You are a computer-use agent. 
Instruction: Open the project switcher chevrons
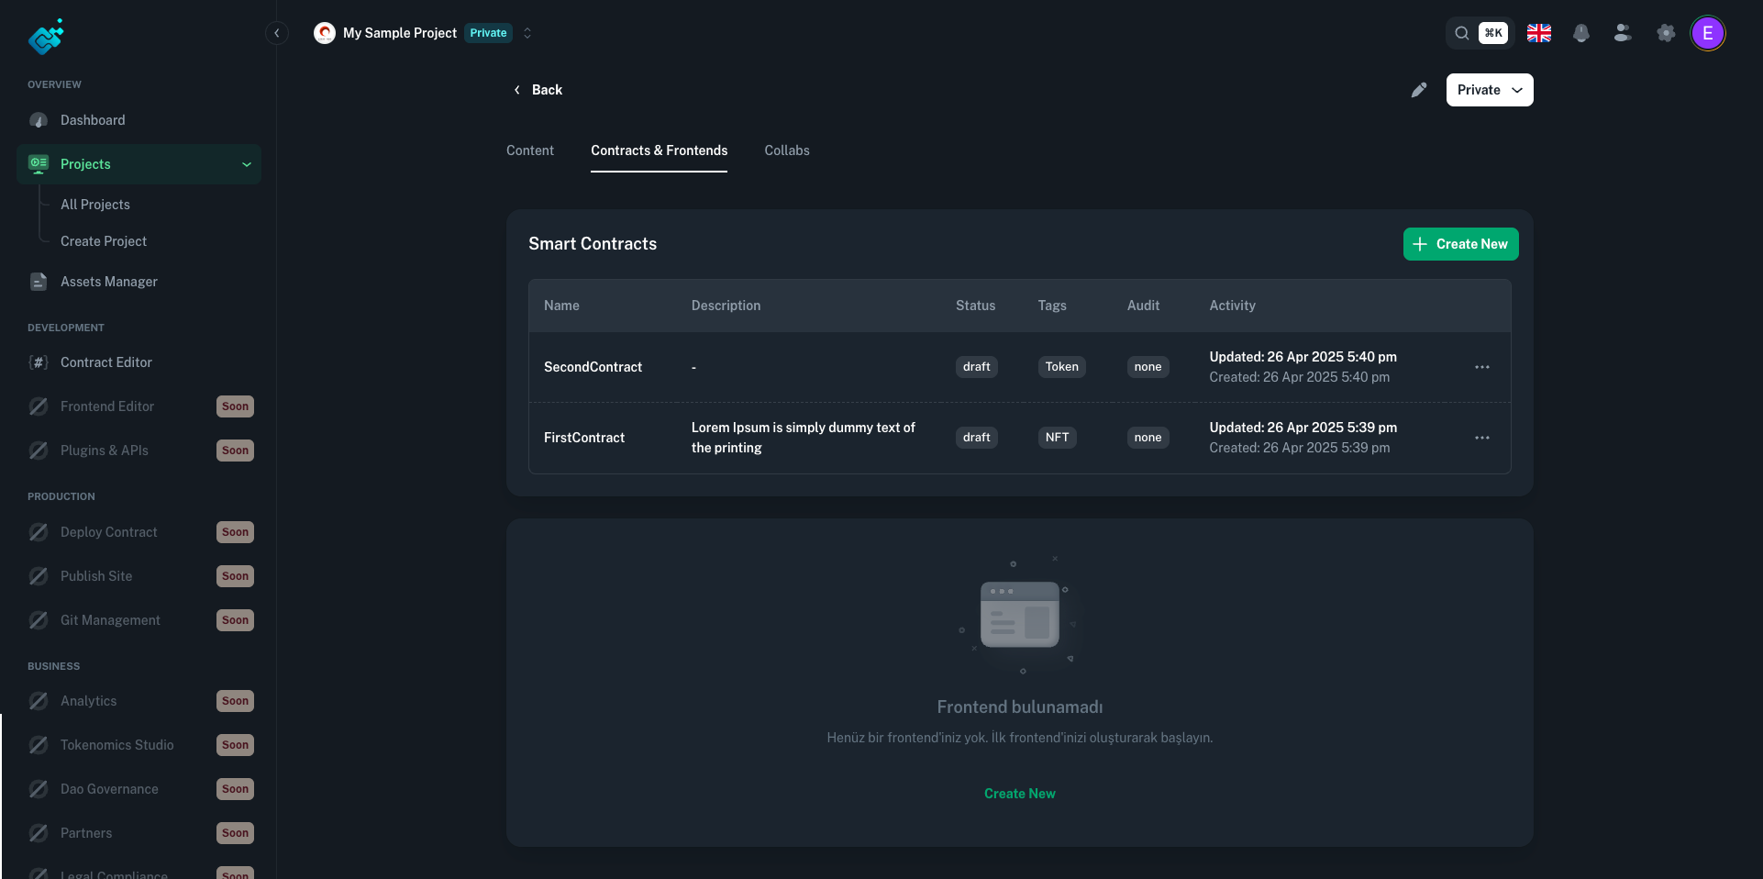[x=527, y=33]
